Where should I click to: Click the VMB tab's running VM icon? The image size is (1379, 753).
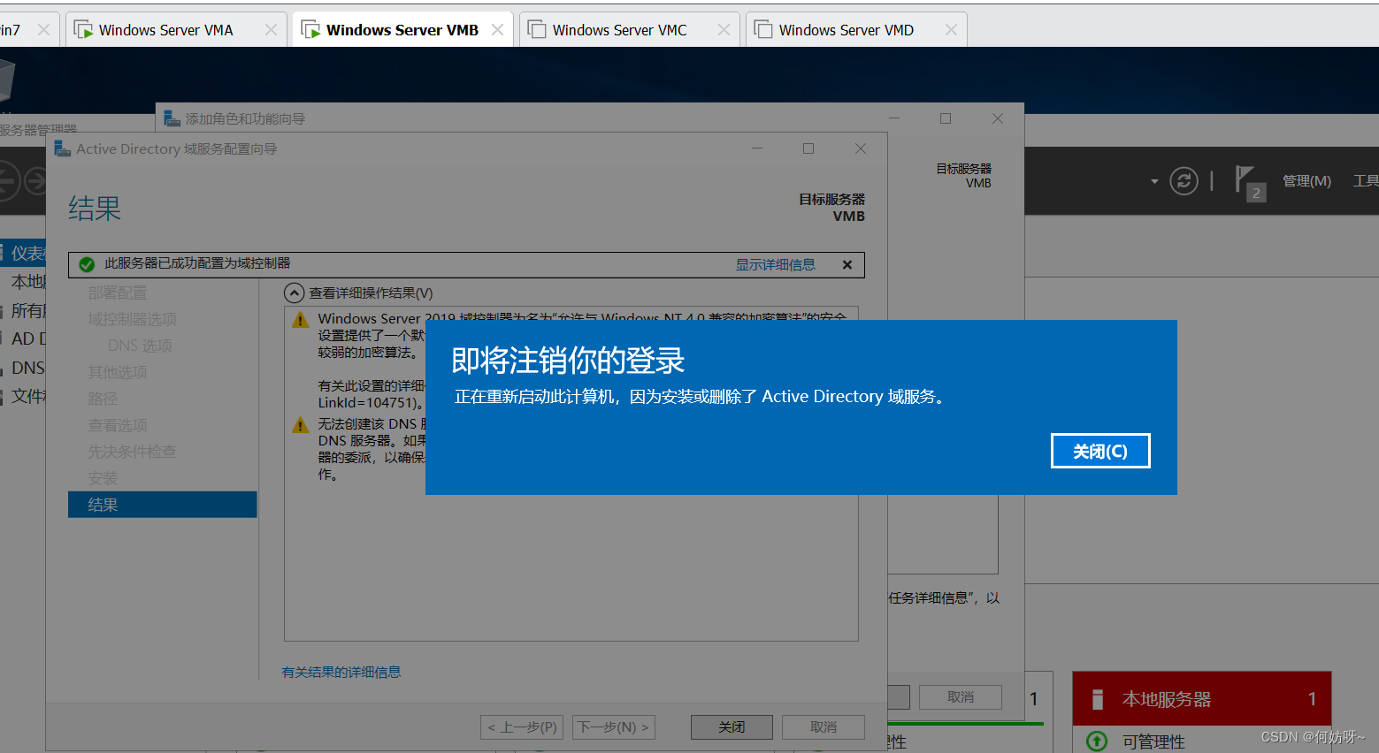310,30
